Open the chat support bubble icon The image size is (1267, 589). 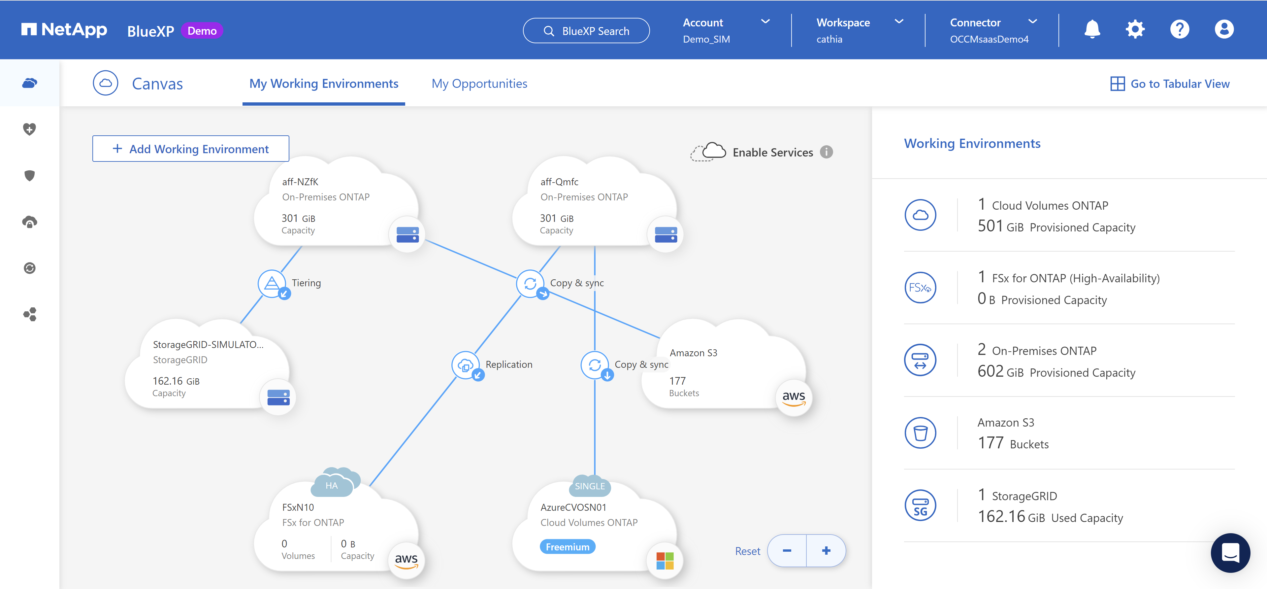coord(1230,553)
